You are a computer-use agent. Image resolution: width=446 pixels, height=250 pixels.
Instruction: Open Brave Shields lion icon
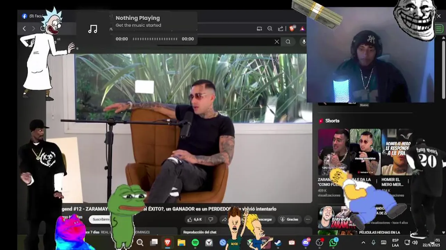click(292, 28)
